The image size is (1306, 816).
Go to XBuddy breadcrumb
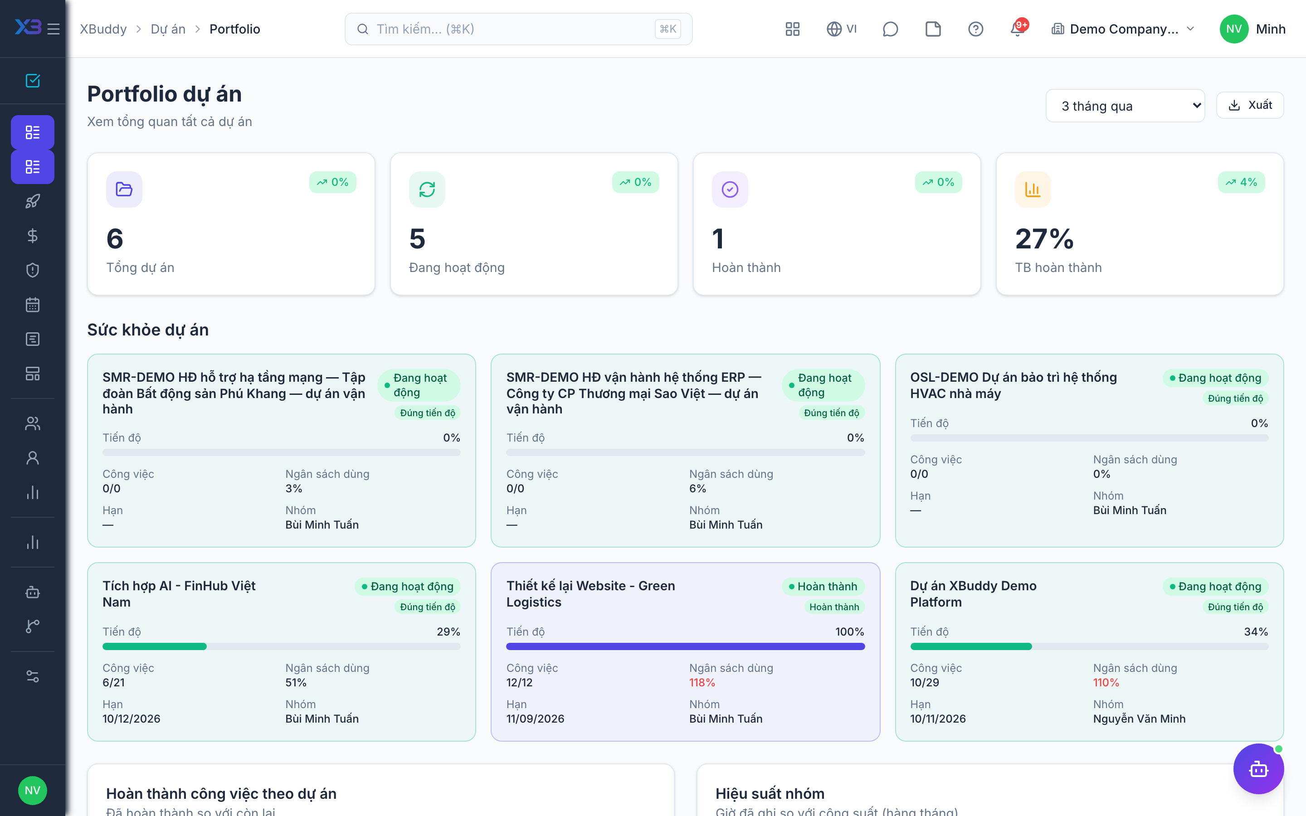pyautogui.click(x=103, y=29)
